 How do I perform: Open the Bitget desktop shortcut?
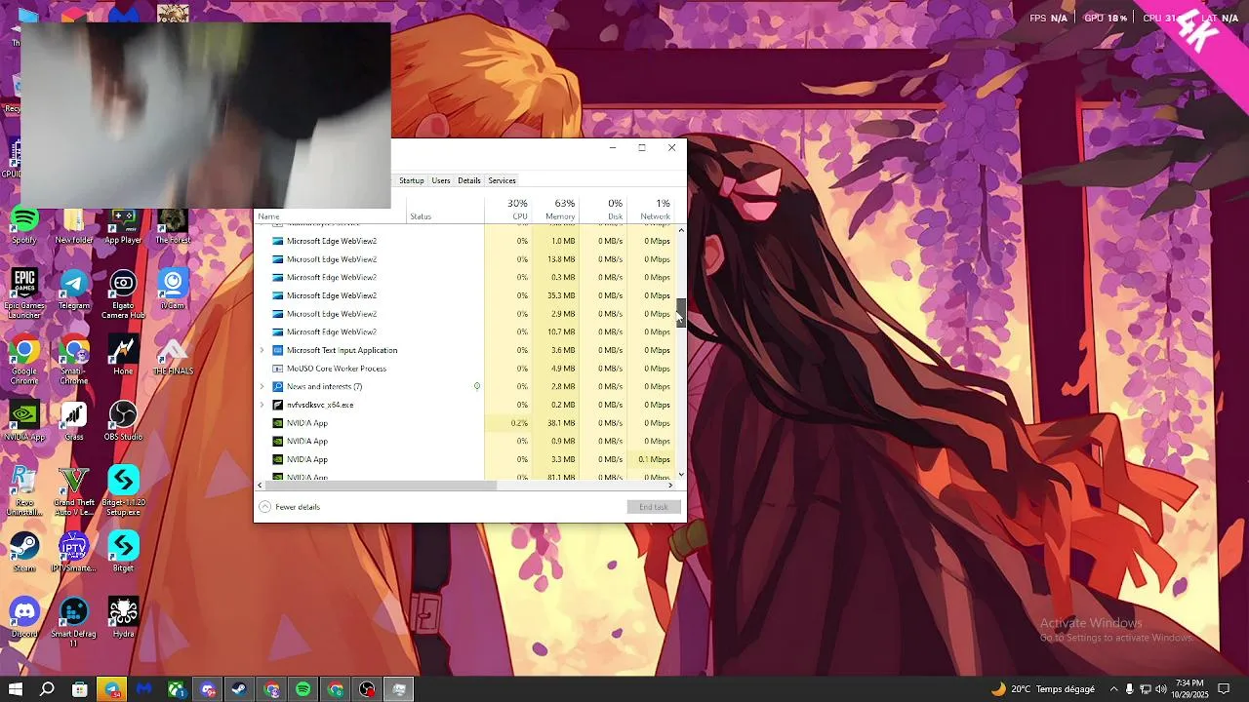[123, 552]
